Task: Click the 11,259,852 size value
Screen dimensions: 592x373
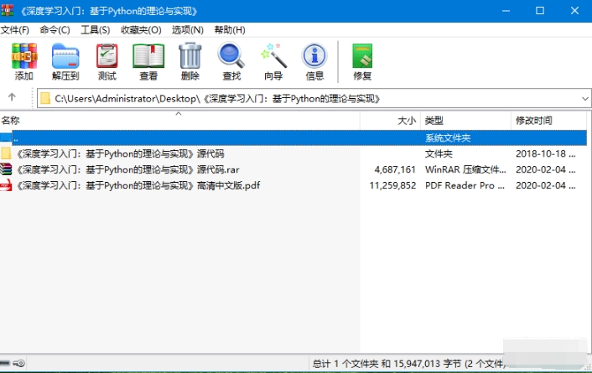Action: (x=392, y=185)
